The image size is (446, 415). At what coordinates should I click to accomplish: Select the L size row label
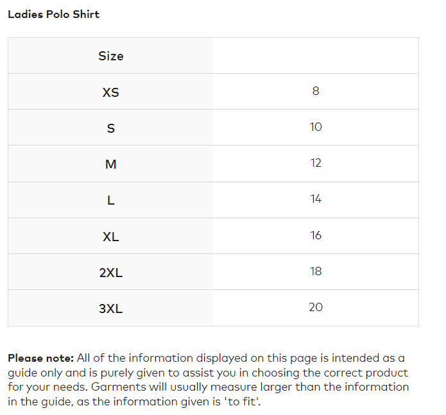[x=110, y=200]
